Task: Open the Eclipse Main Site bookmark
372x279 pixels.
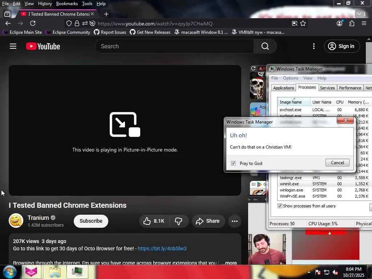Action: 22,32
